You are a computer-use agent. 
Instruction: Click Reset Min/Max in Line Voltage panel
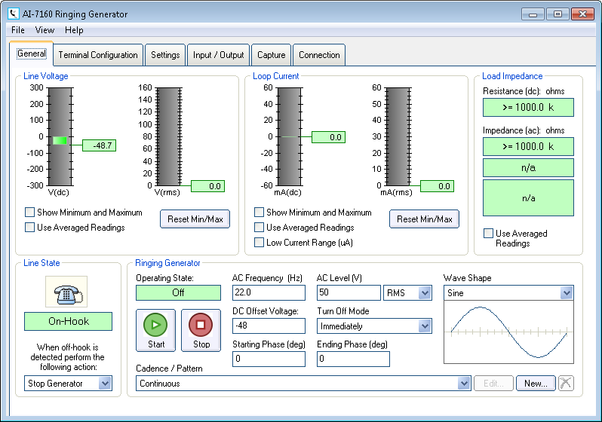pos(195,219)
